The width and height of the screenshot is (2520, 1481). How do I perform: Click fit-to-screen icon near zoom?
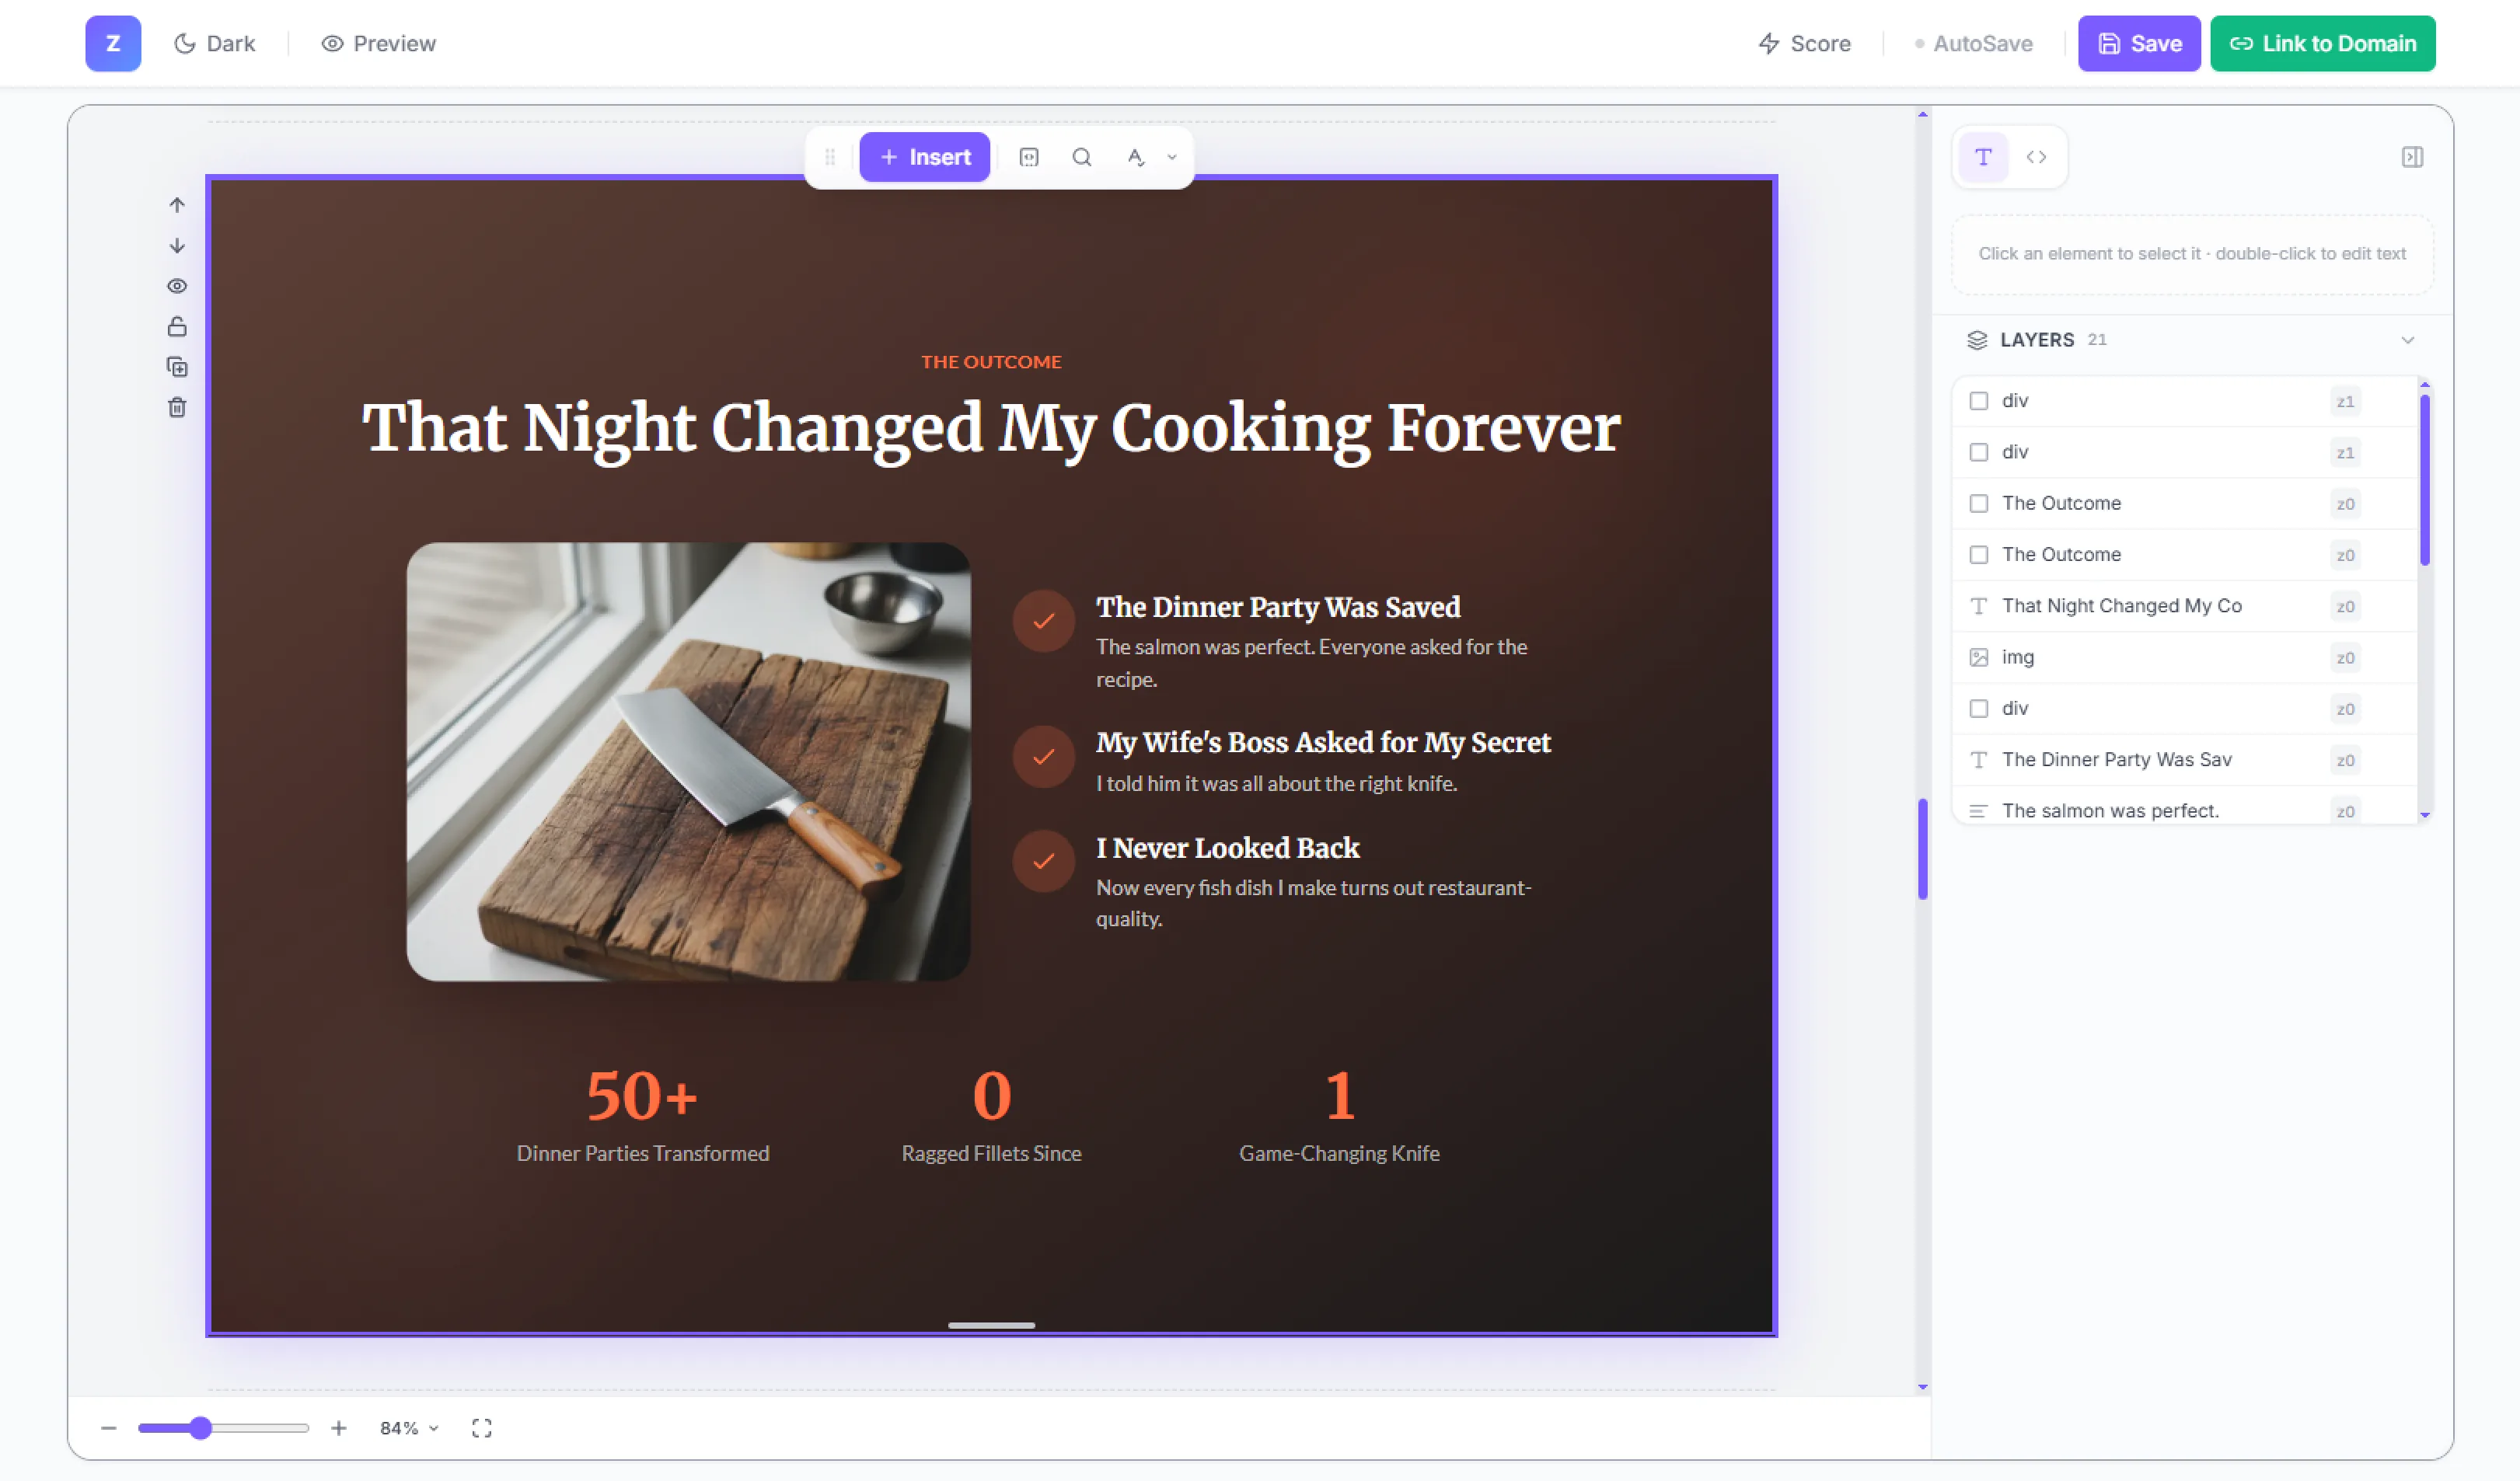(x=481, y=1428)
